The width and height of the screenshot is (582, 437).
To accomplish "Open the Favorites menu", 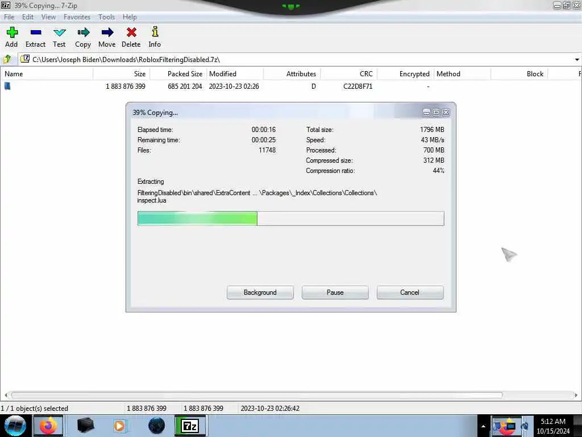I will coord(77,17).
